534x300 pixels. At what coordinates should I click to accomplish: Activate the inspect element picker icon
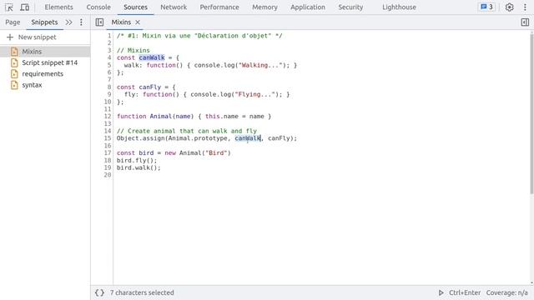point(9,7)
